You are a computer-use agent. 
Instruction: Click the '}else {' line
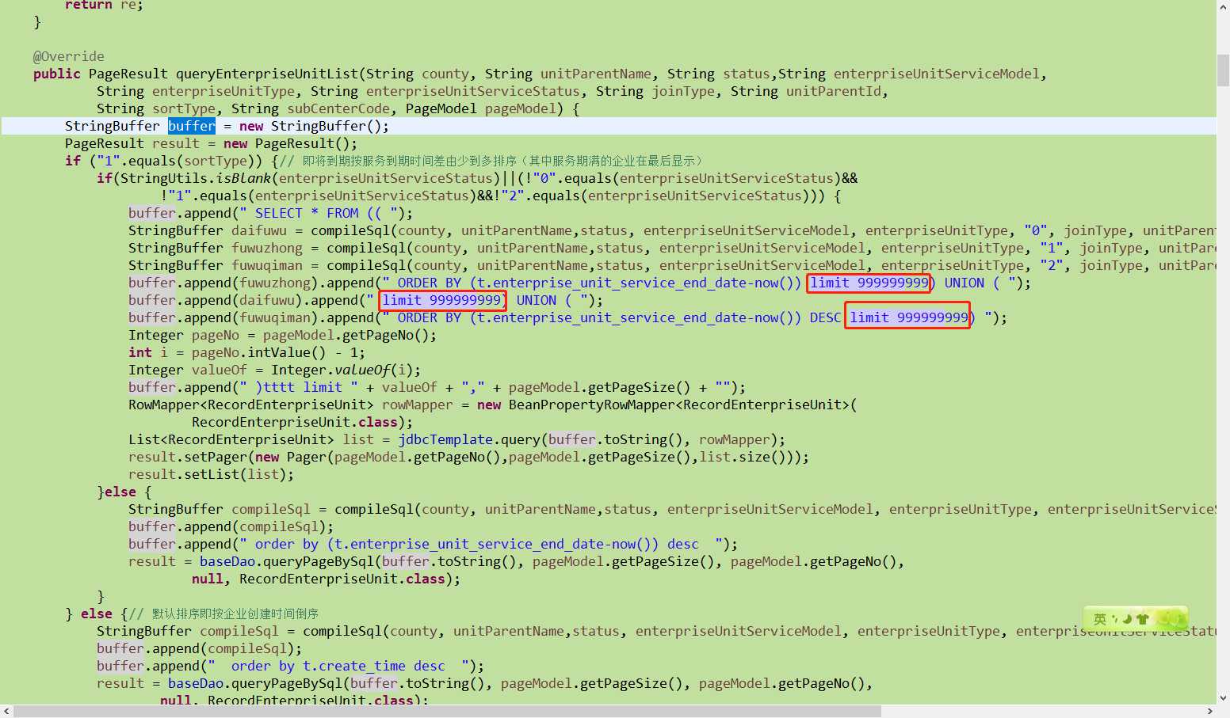pyautogui.click(x=124, y=492)
